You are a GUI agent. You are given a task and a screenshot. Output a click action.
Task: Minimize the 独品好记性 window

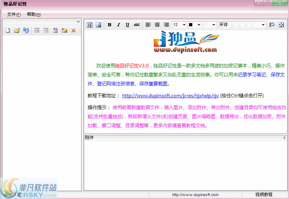(259, 3)
